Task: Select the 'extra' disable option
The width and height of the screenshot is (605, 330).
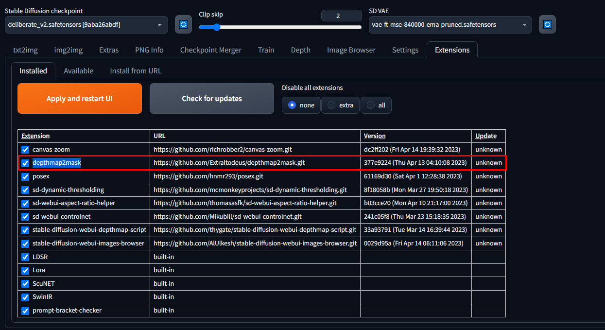Action: pyautogui.click(x=340, y=105)
